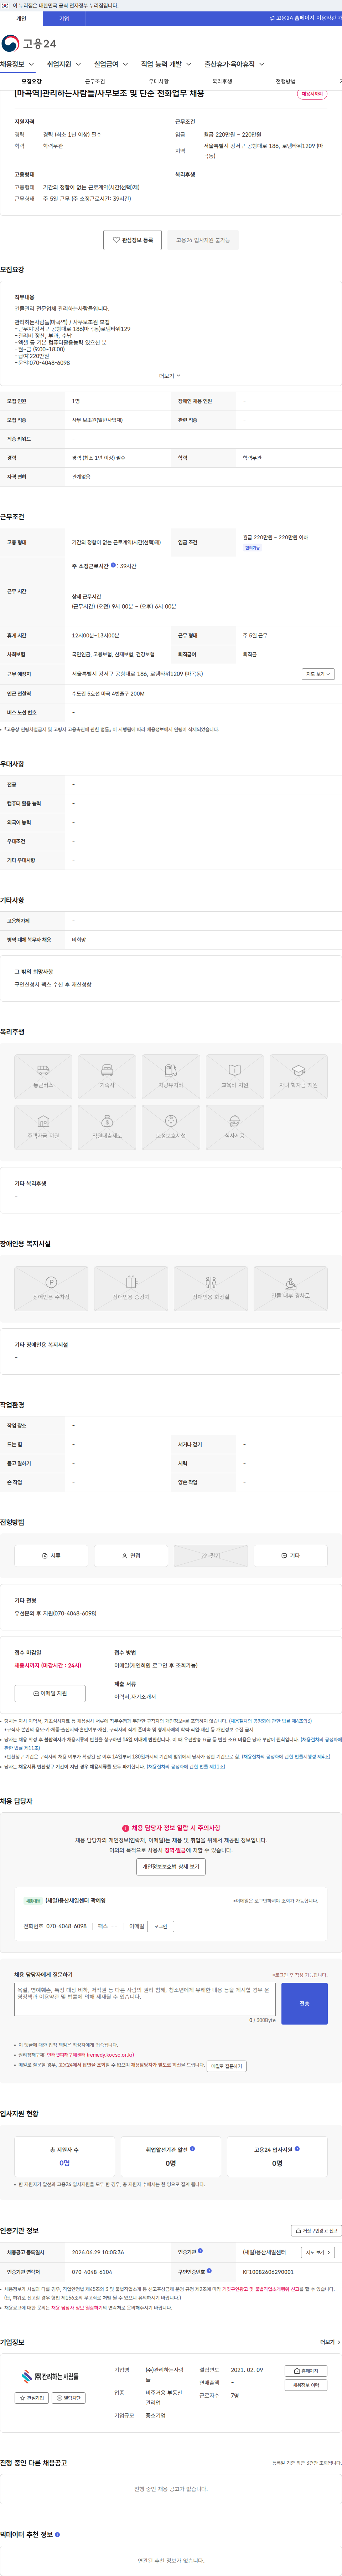
Task: Open the 고용24 홈페이지 이용약관 notice banner
Action: [306, 18]
